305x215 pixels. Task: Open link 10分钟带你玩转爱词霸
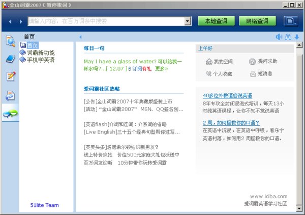tap(142, 163)
